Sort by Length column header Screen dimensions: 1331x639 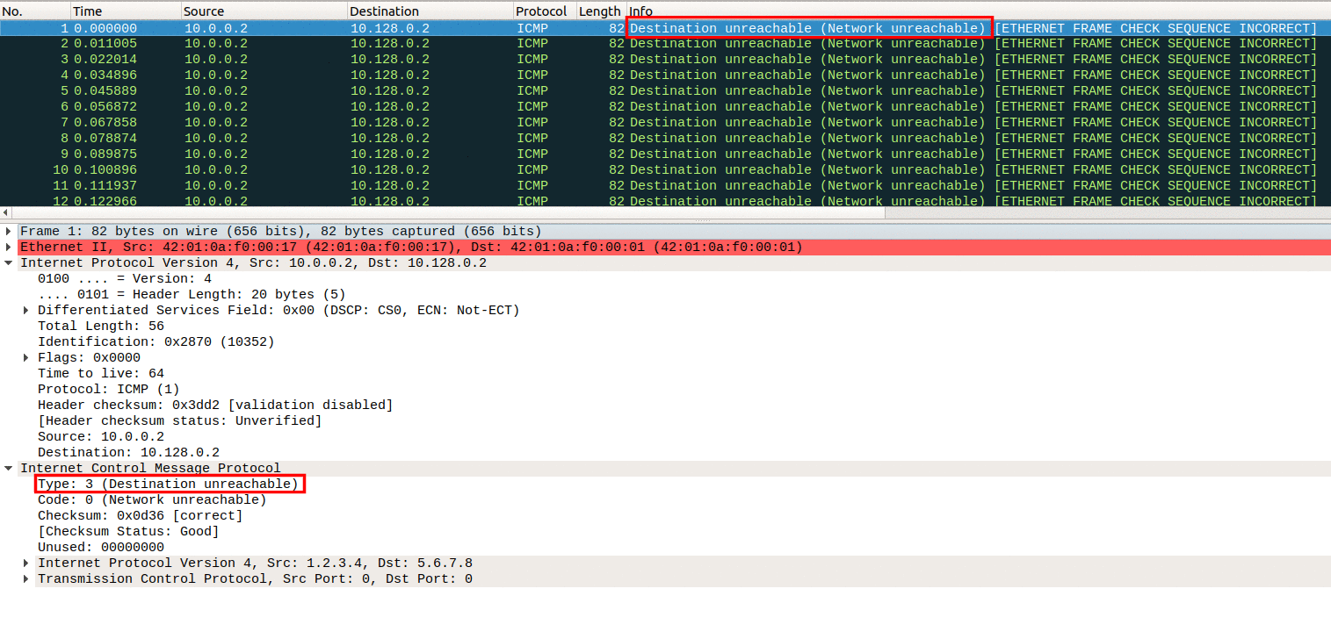(601, 11)
